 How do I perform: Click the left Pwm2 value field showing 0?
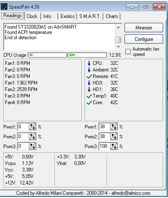[23, 136]
